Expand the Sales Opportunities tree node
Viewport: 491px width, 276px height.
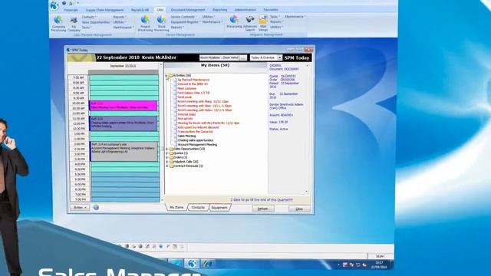(x=167, y=149)
